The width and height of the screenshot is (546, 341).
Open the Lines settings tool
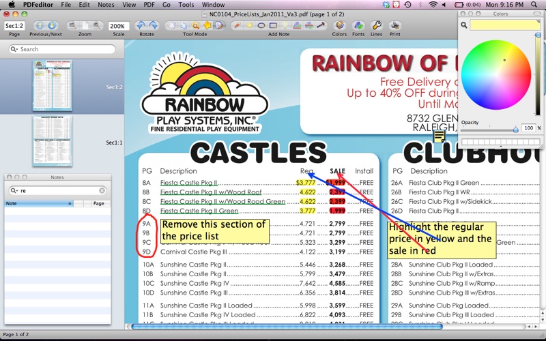(377, 25)
